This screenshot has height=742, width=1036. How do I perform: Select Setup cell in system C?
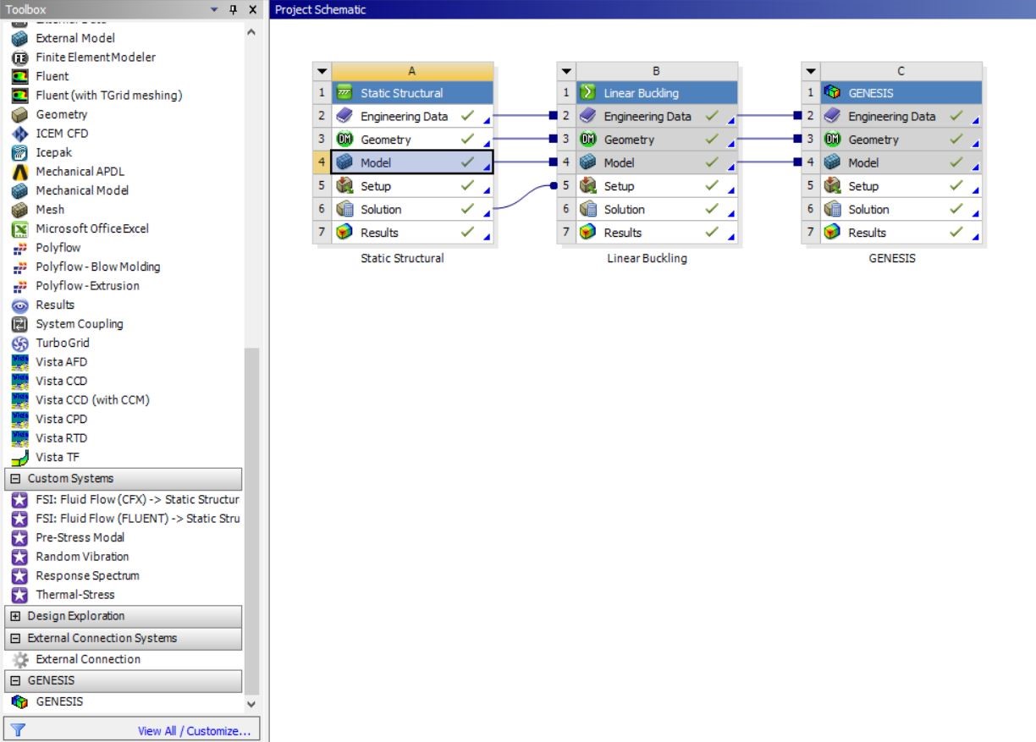point(901,186)
